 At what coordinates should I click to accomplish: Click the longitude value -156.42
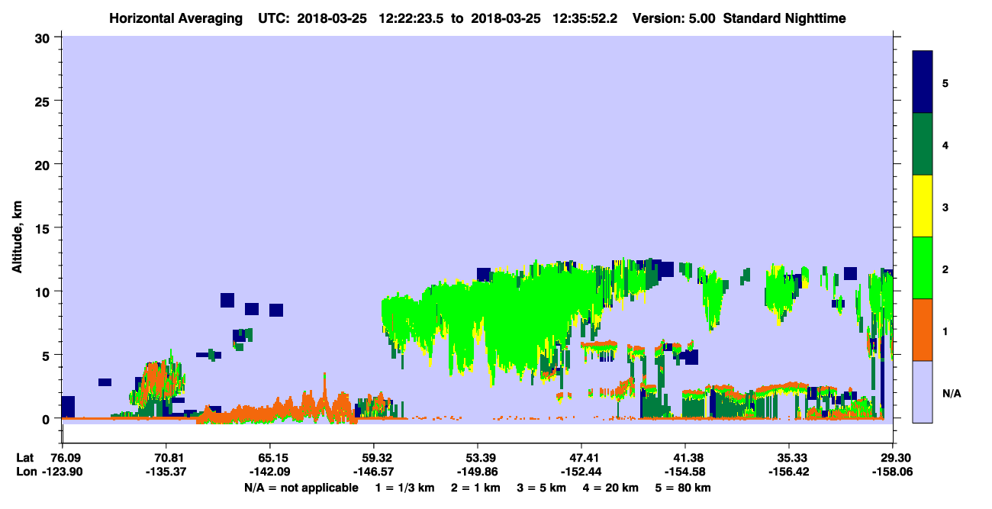[x=789, y=472]
